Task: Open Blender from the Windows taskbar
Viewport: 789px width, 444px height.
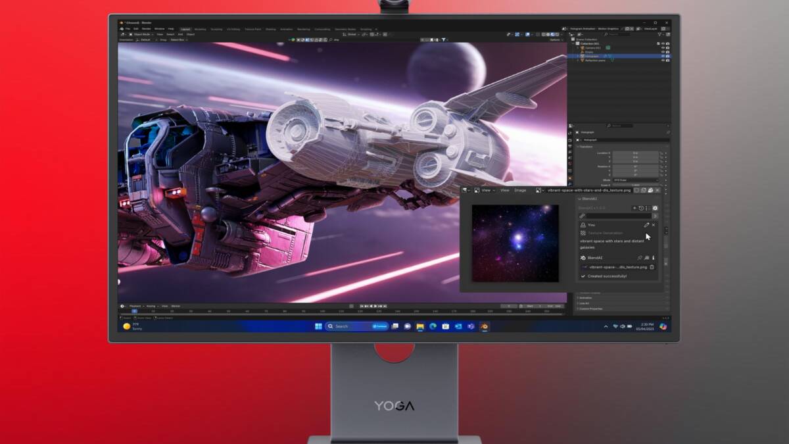Action: tap(484, 326)
